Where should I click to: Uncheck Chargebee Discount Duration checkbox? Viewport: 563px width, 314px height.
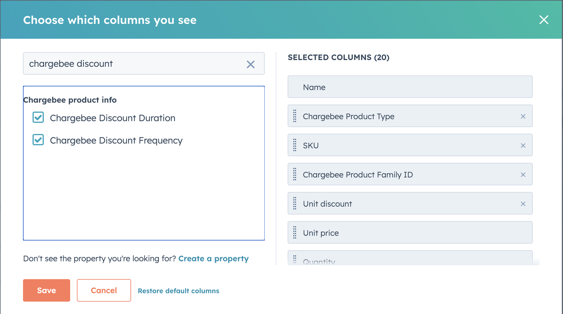pyautogui.click(x=38, y=118)
